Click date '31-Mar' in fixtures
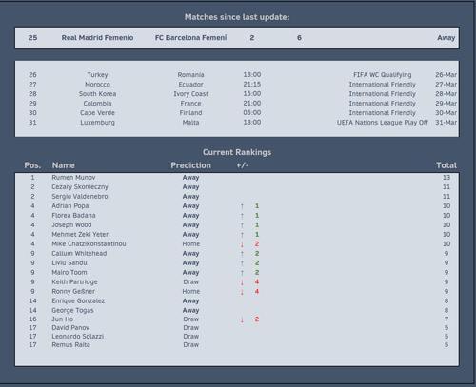 point(446,123)
